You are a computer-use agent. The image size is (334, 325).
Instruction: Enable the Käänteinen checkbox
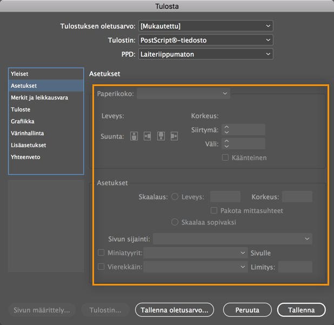pyautogui.click(x=226, y=158)
